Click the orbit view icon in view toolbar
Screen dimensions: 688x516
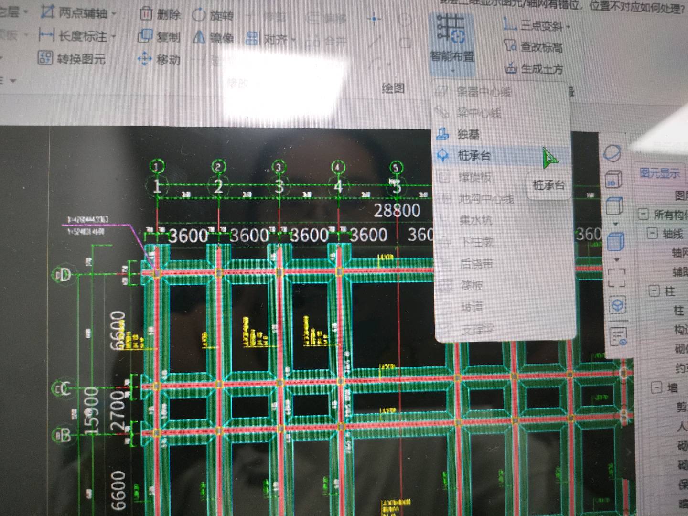click(x=613, y=154)
